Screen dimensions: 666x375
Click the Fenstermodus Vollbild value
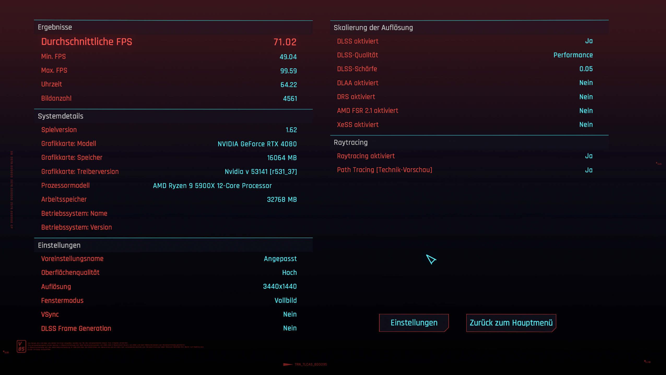[x=285, y=300]
